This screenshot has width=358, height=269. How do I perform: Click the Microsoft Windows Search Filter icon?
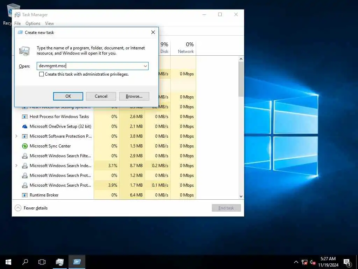(25, 156)
